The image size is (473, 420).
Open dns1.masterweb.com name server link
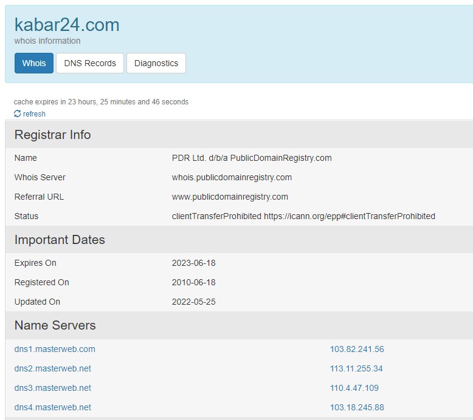pos(55,349)
